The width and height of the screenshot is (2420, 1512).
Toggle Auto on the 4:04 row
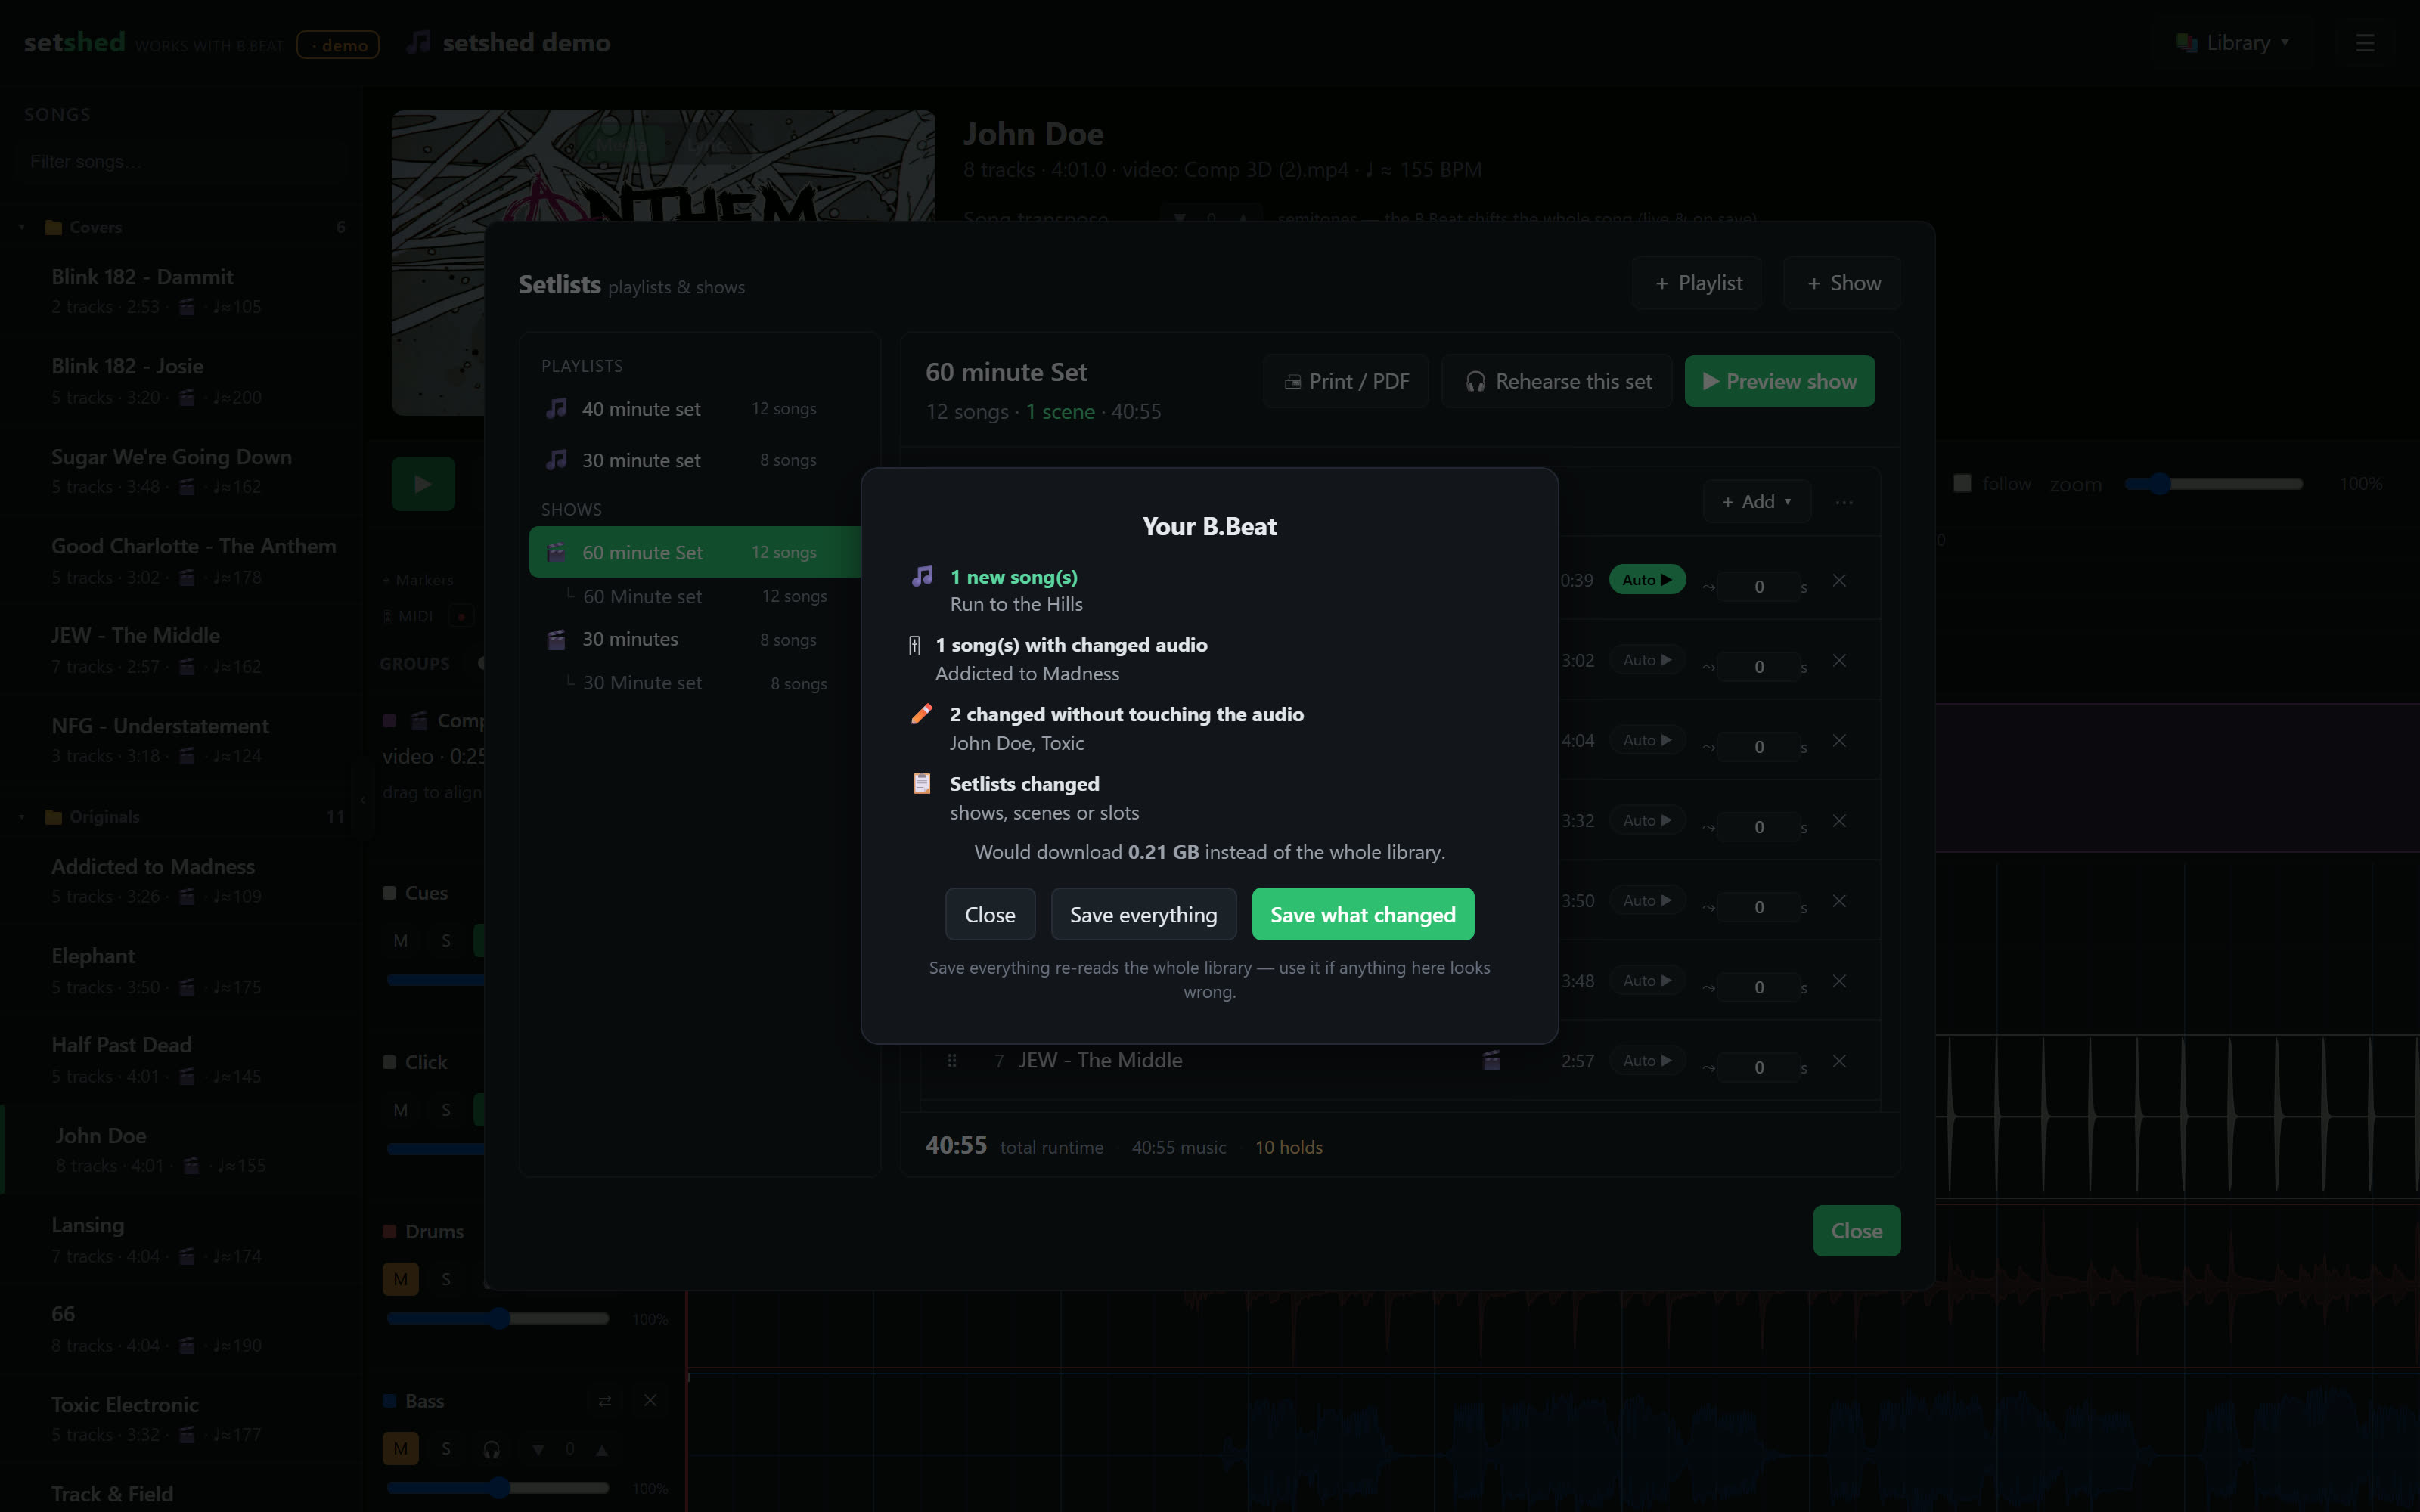pos(1647,740)
